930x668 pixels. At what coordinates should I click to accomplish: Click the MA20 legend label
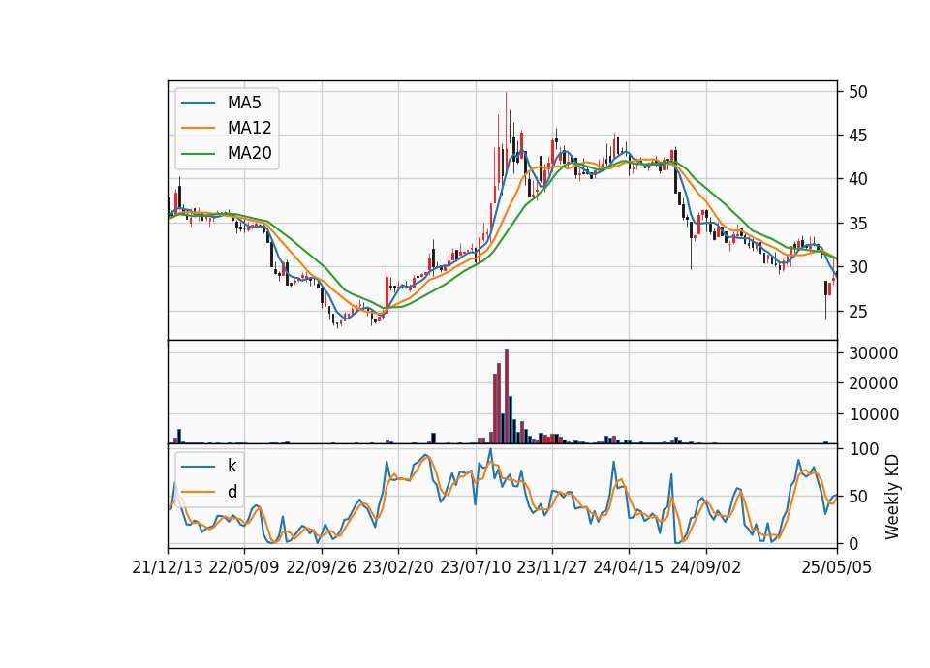[x=249, y=154]
